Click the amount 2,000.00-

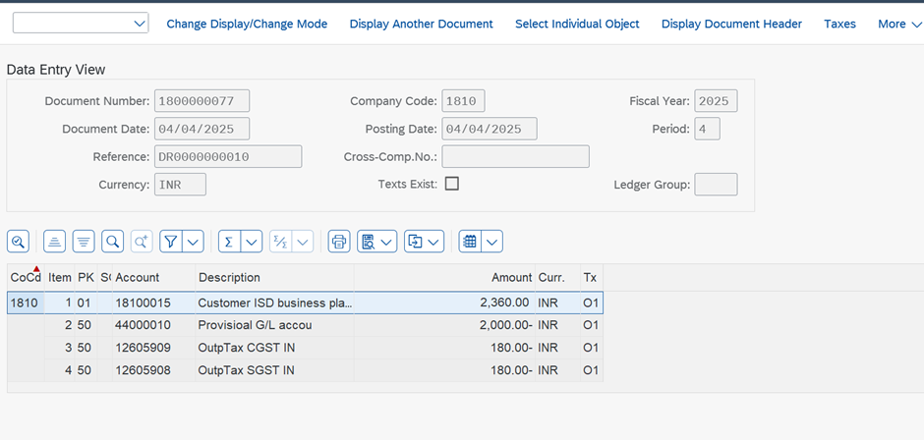click(x=444, y=325)
